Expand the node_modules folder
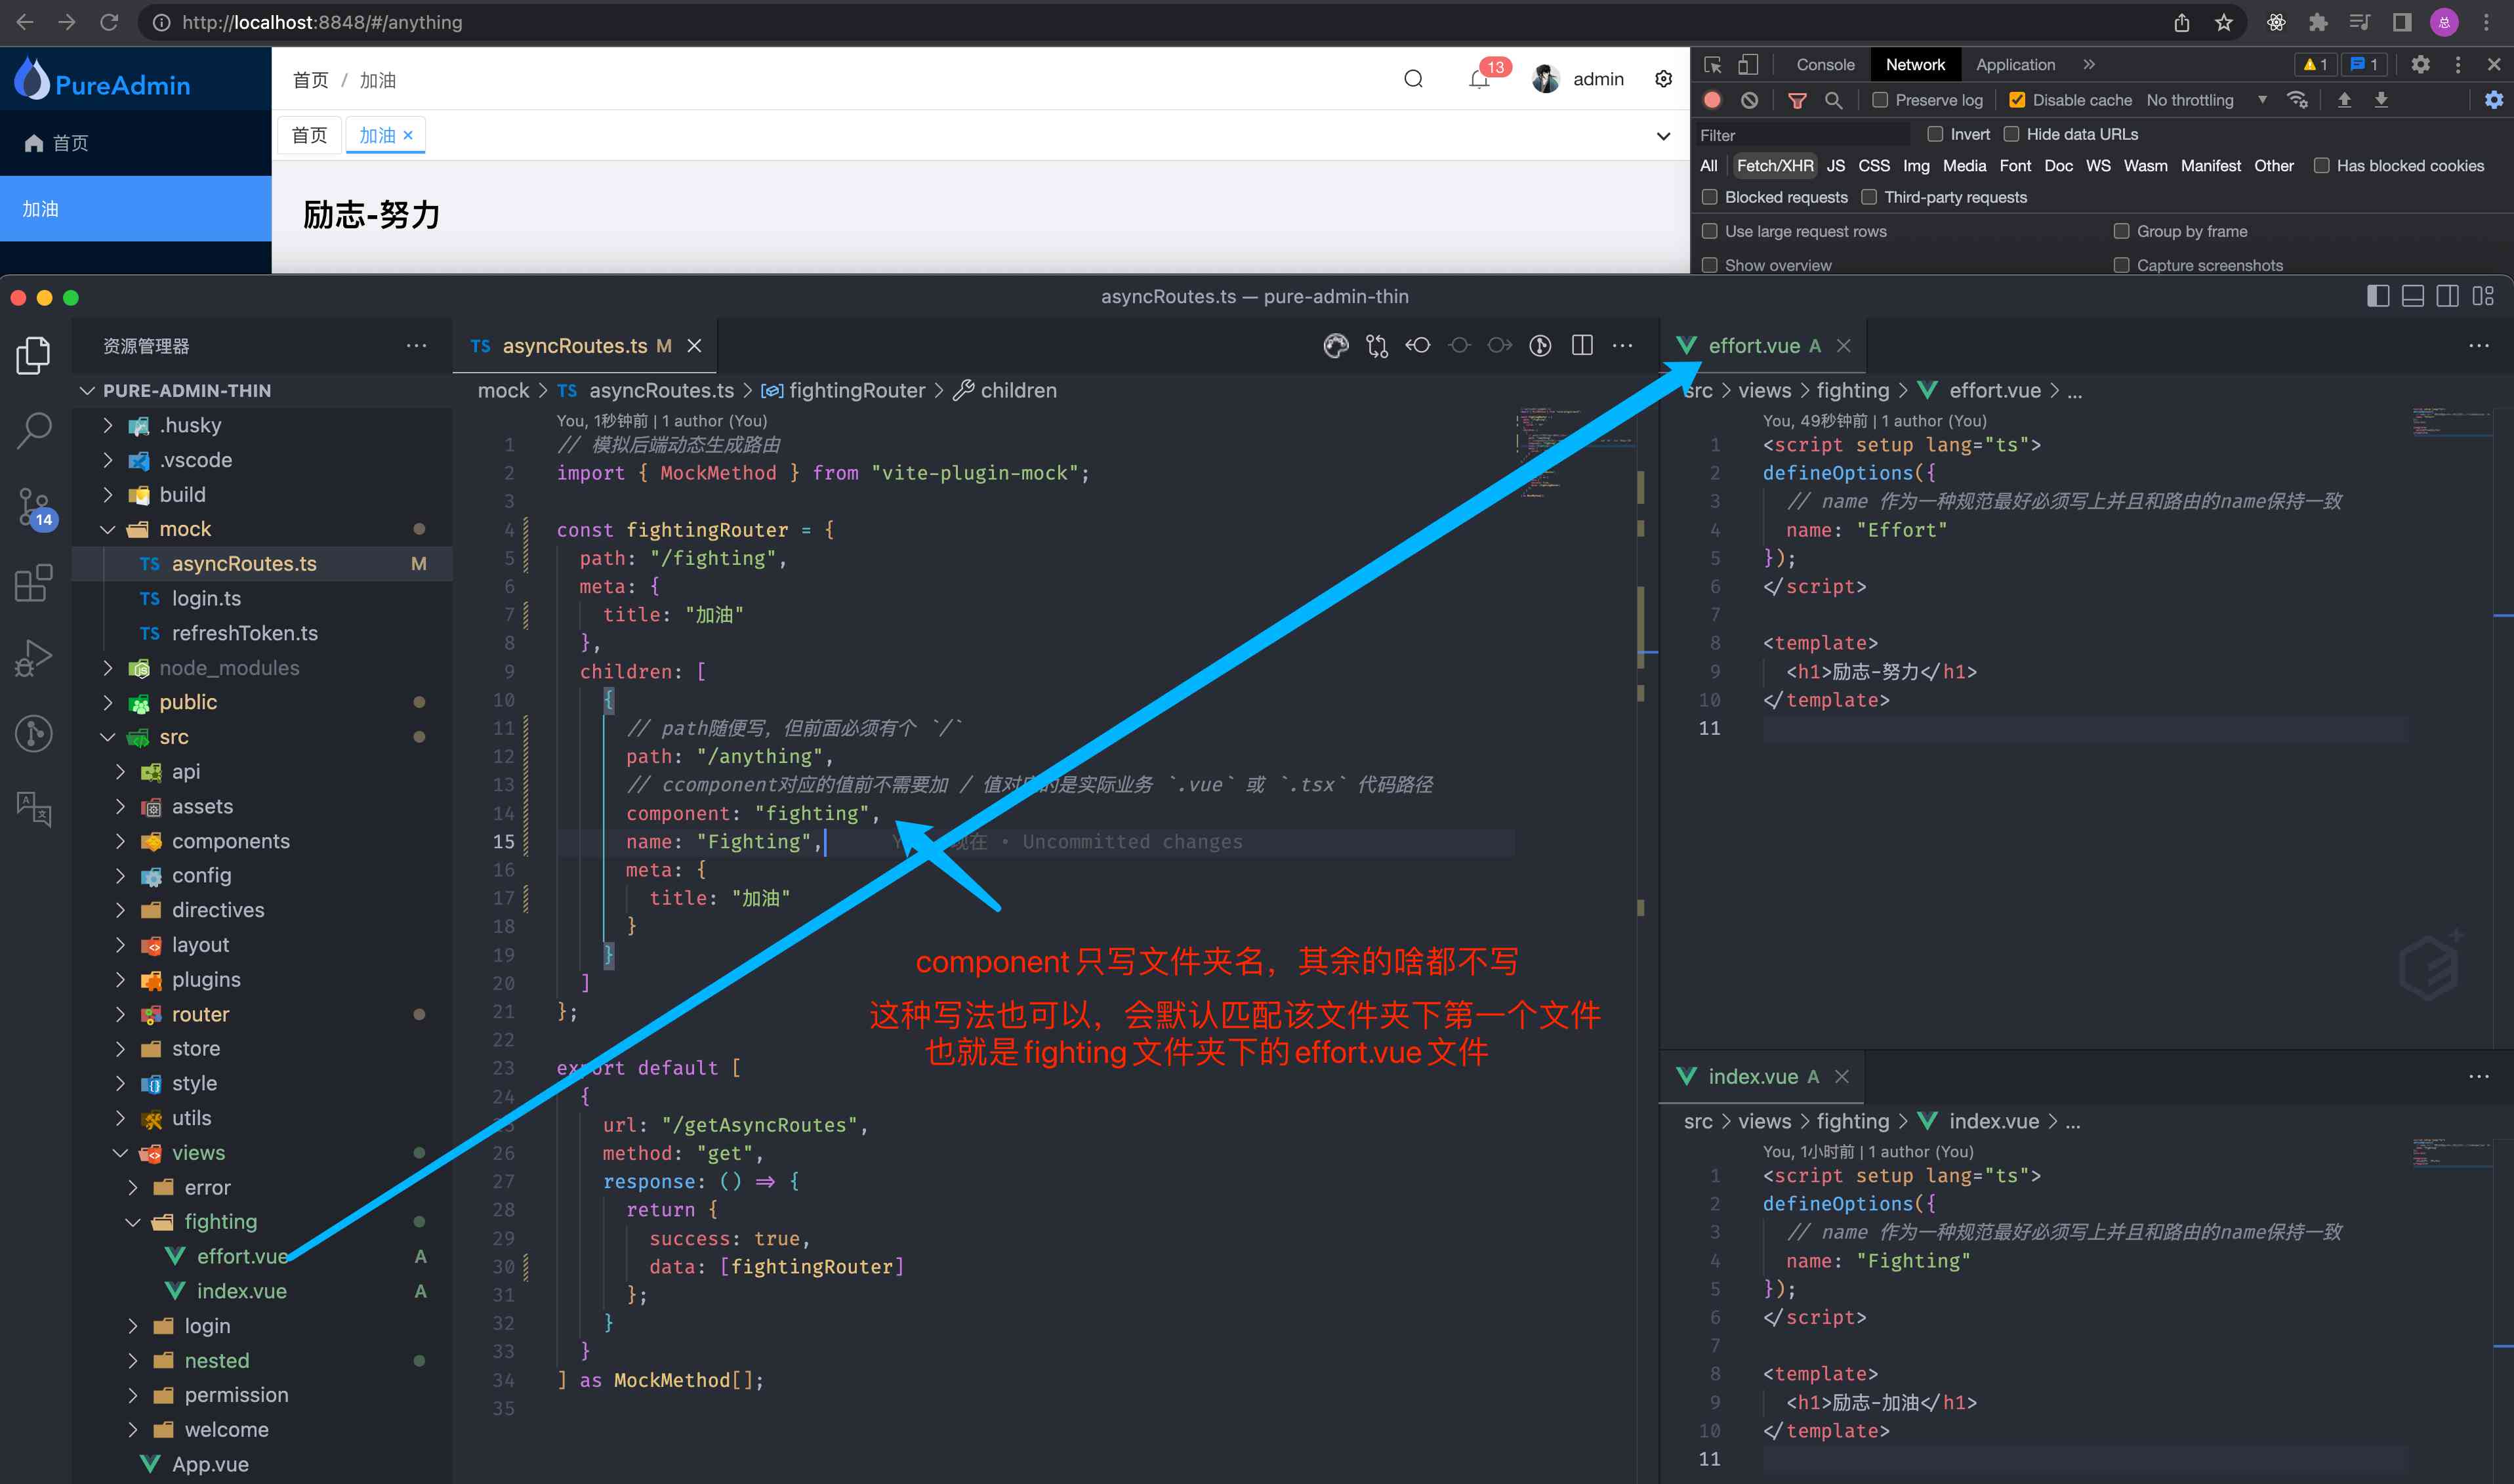 [229, 667]
